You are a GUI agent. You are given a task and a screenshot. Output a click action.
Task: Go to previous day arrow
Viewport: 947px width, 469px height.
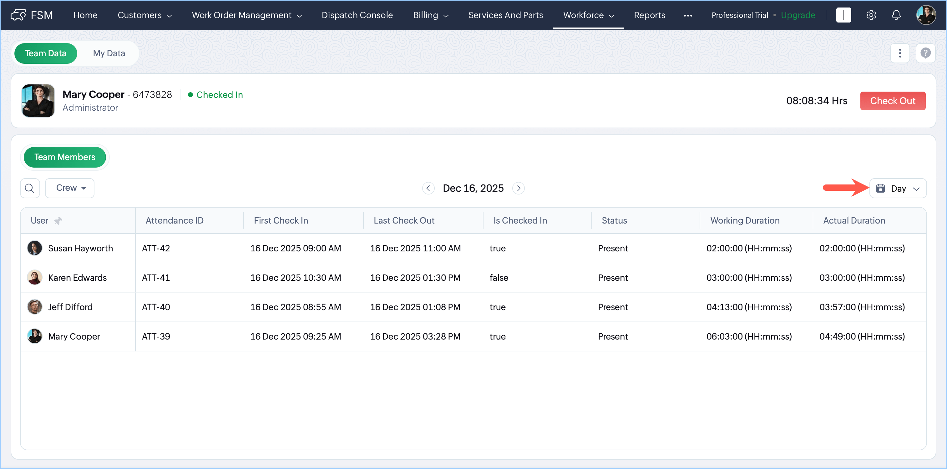[x=428, y=188]
